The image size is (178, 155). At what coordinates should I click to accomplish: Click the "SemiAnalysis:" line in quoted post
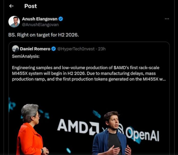(x=26, y=56)
